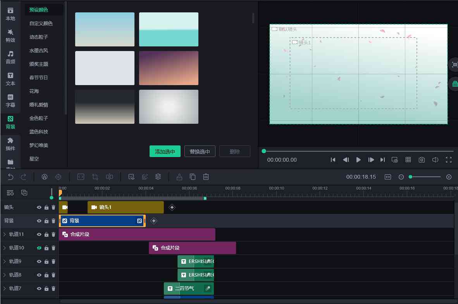Choose the purple-to-orange gradient background

[169, 68]
